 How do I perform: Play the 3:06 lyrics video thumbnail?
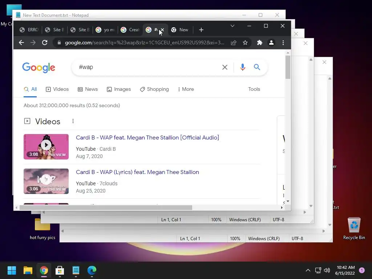point(46,181)
